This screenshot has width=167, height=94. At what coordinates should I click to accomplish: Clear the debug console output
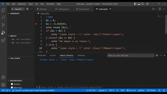coord(157,55)
